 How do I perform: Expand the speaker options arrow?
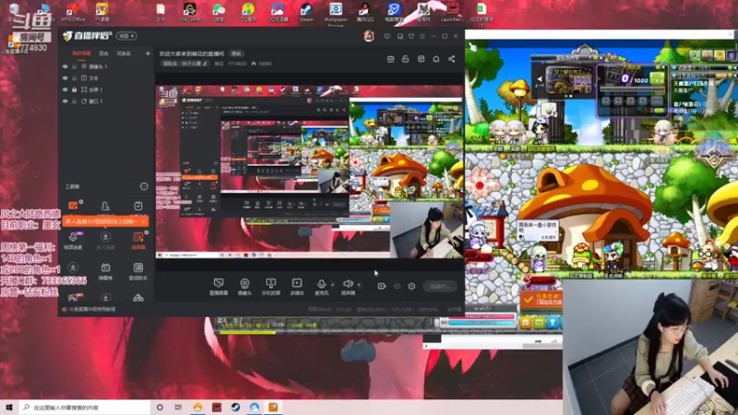(x=359, y=285)
